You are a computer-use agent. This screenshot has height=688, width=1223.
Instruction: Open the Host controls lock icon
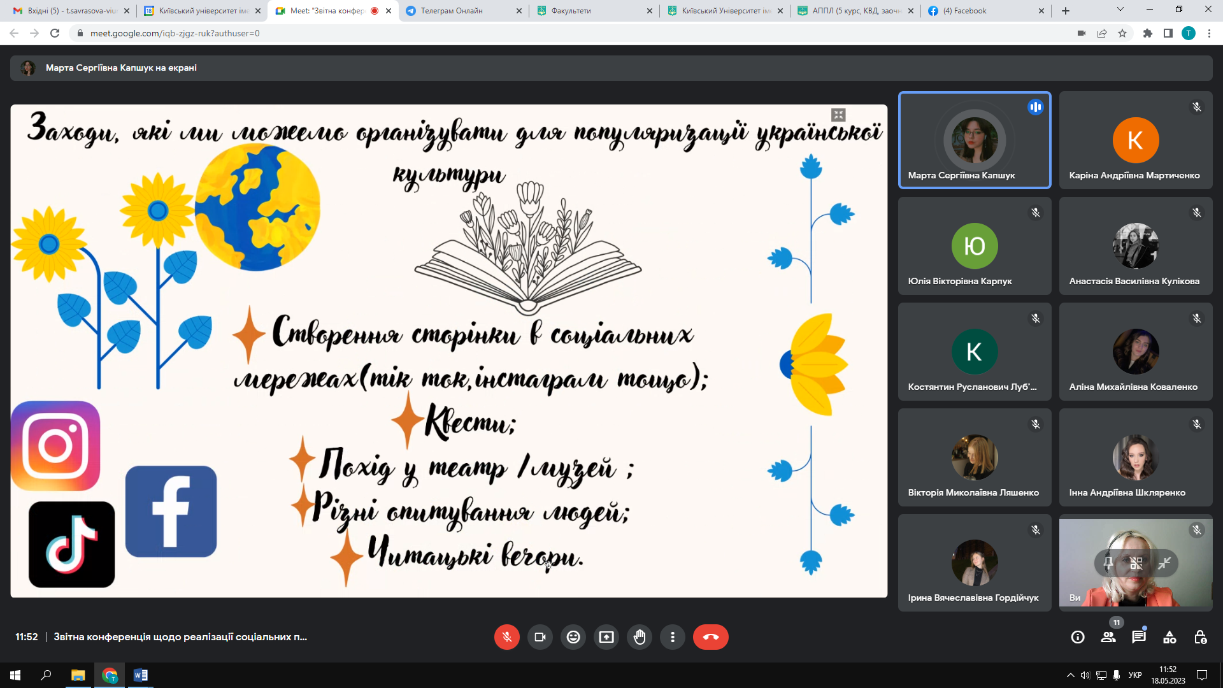coord(1200,637)
